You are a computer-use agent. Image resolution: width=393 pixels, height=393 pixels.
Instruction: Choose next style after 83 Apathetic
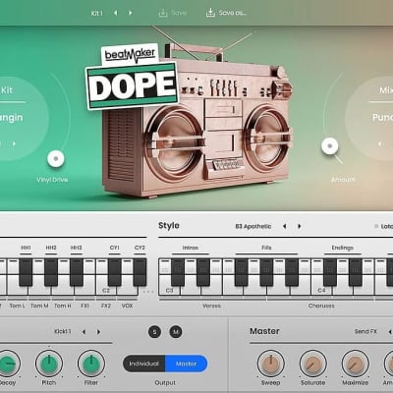[299, 226]
